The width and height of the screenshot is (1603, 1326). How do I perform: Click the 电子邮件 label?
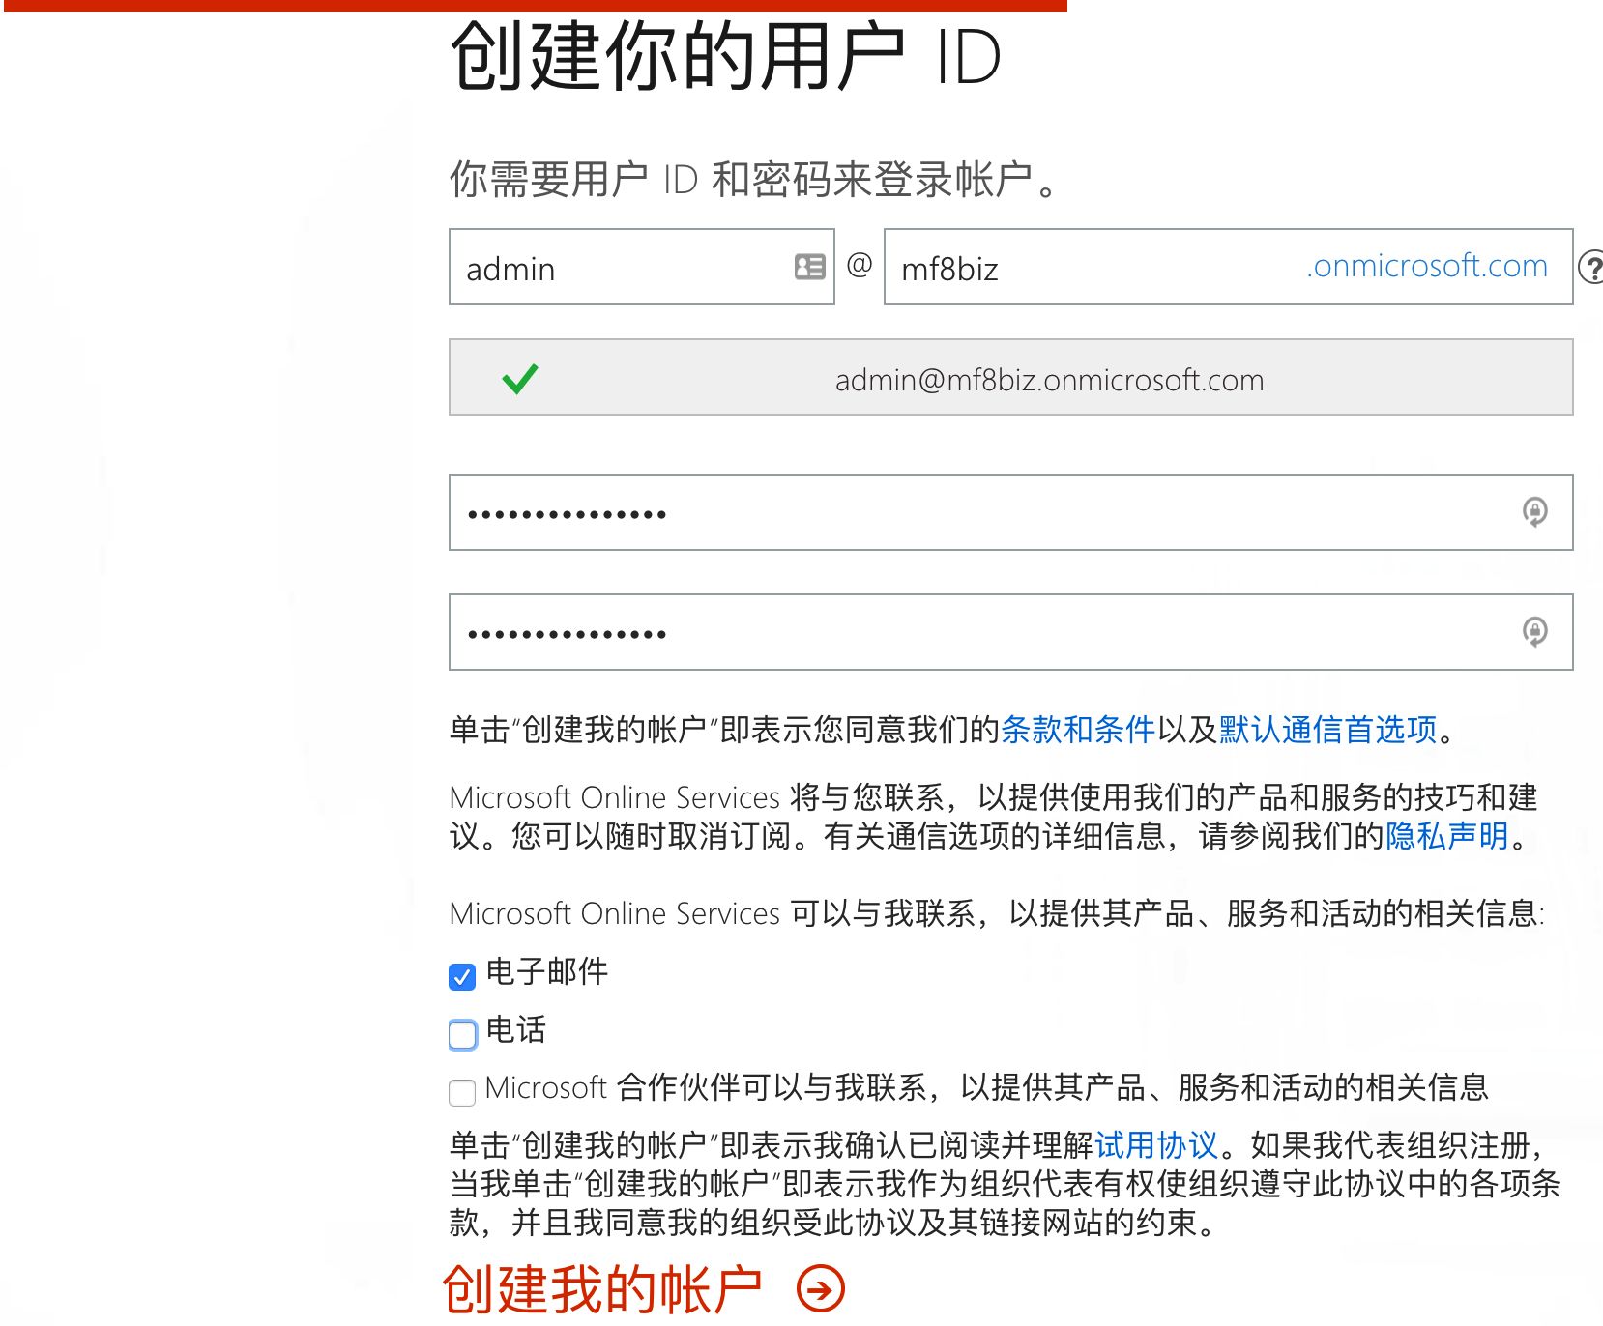[547, 971]
